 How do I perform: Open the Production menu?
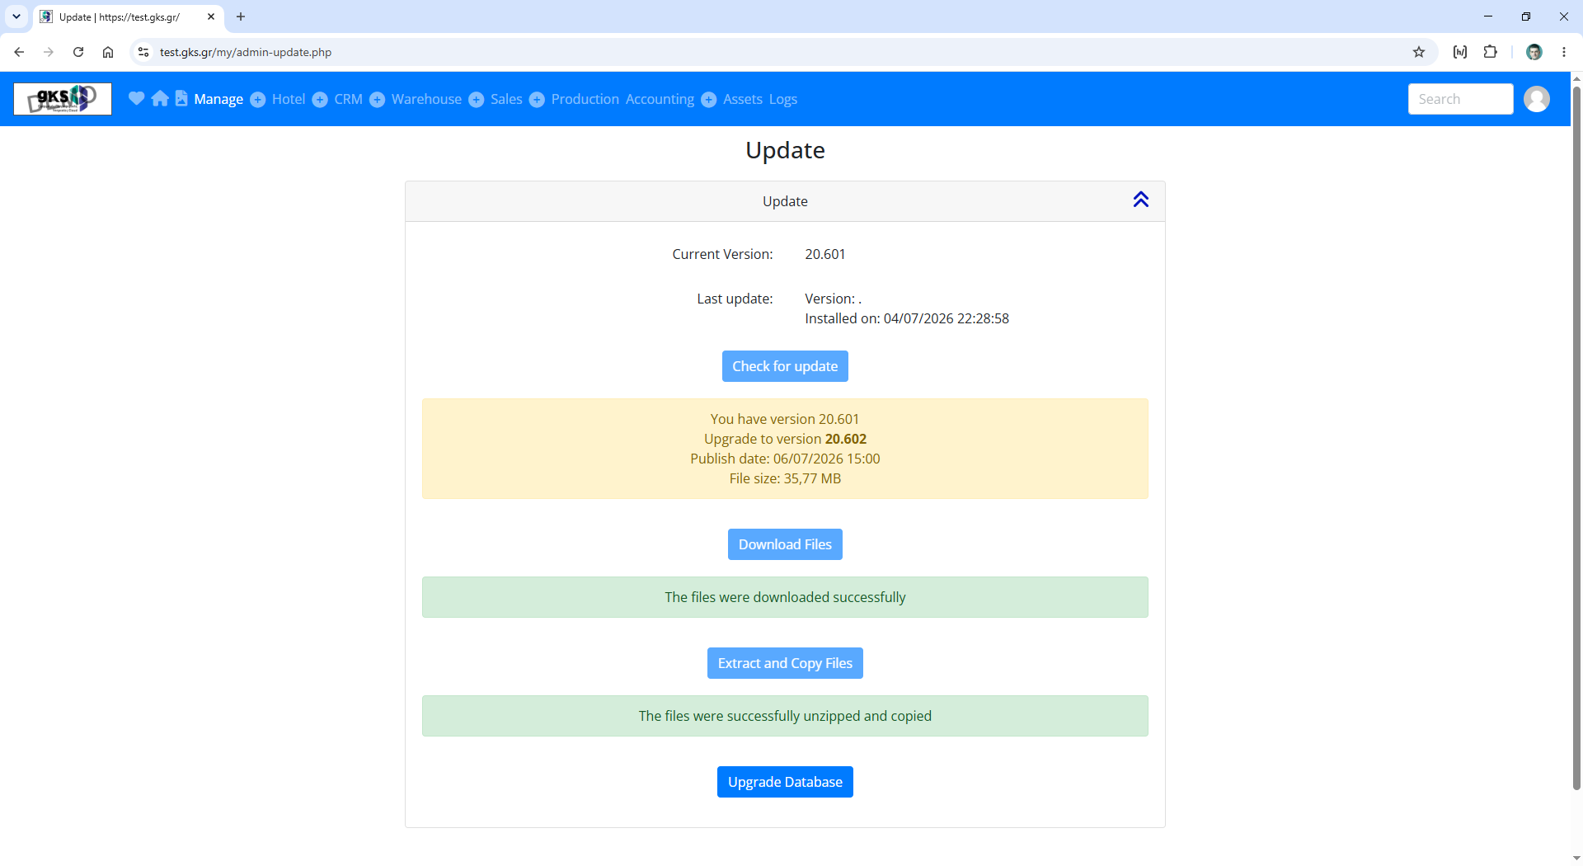585,99
